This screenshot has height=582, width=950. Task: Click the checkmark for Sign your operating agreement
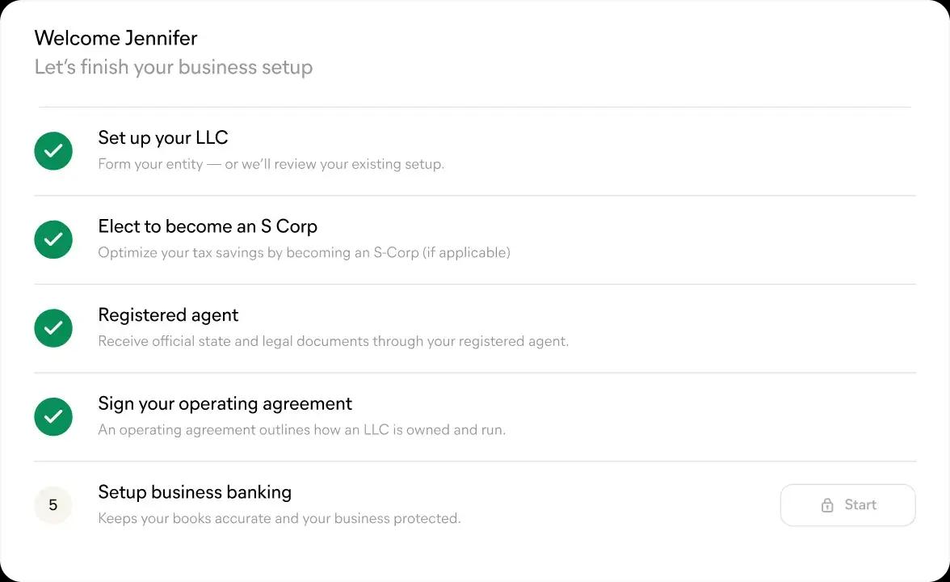(53, 416)
